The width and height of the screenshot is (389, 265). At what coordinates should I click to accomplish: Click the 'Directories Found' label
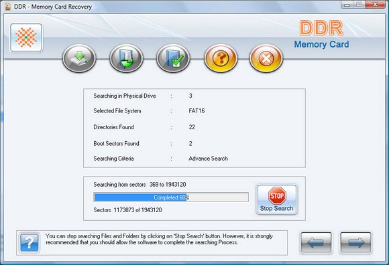point(113,127)
